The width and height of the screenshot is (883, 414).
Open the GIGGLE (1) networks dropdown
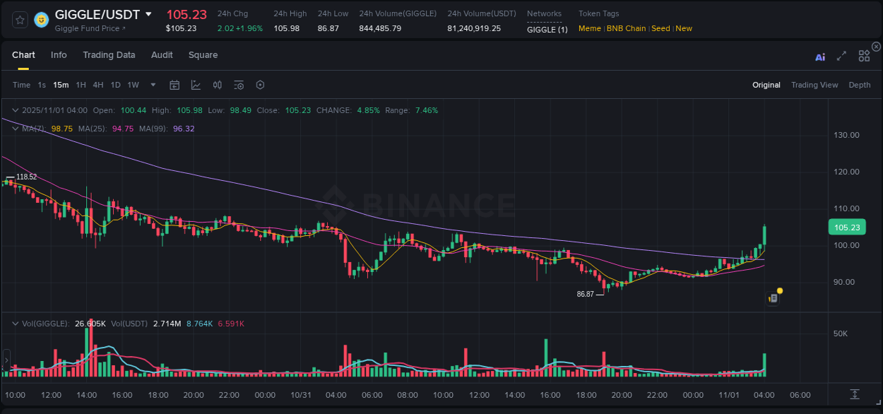click(547, 30)
